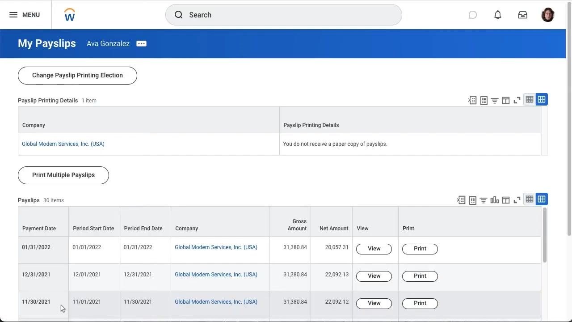Click Print Multiple Payslips button
The image size is (572, 322).
point(63,175)
